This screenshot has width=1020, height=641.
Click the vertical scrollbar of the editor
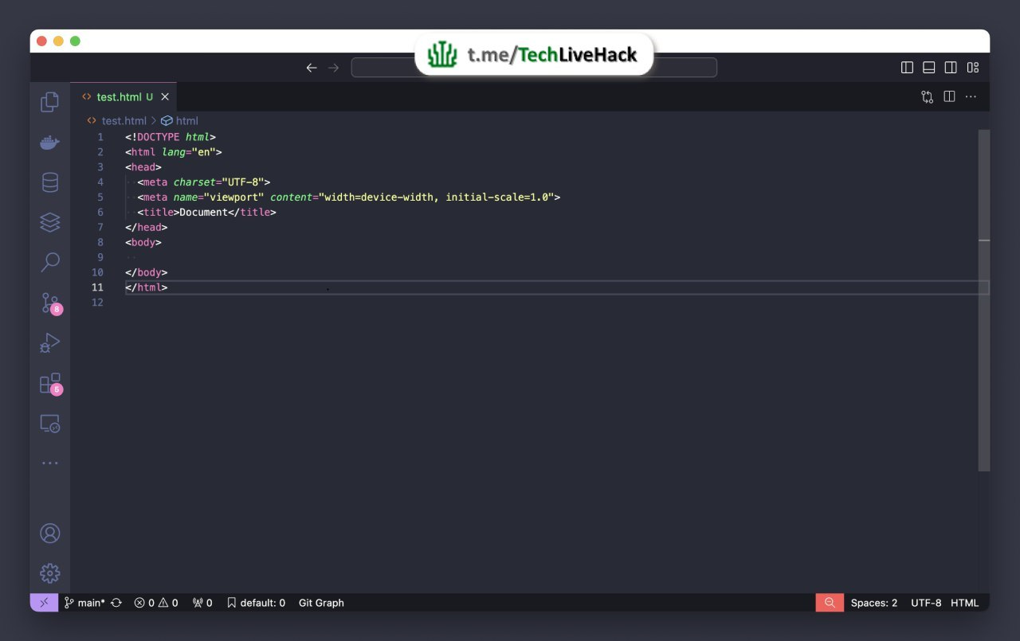tap(984, 299)
